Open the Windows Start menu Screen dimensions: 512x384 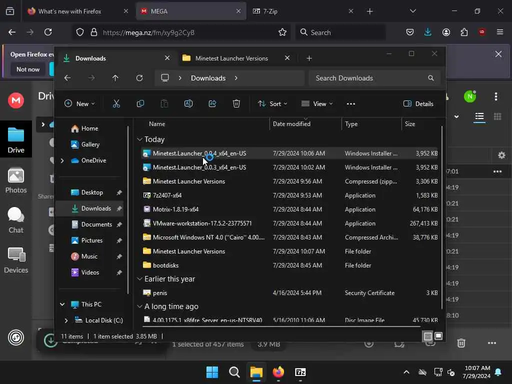click(x=212, y=372)
